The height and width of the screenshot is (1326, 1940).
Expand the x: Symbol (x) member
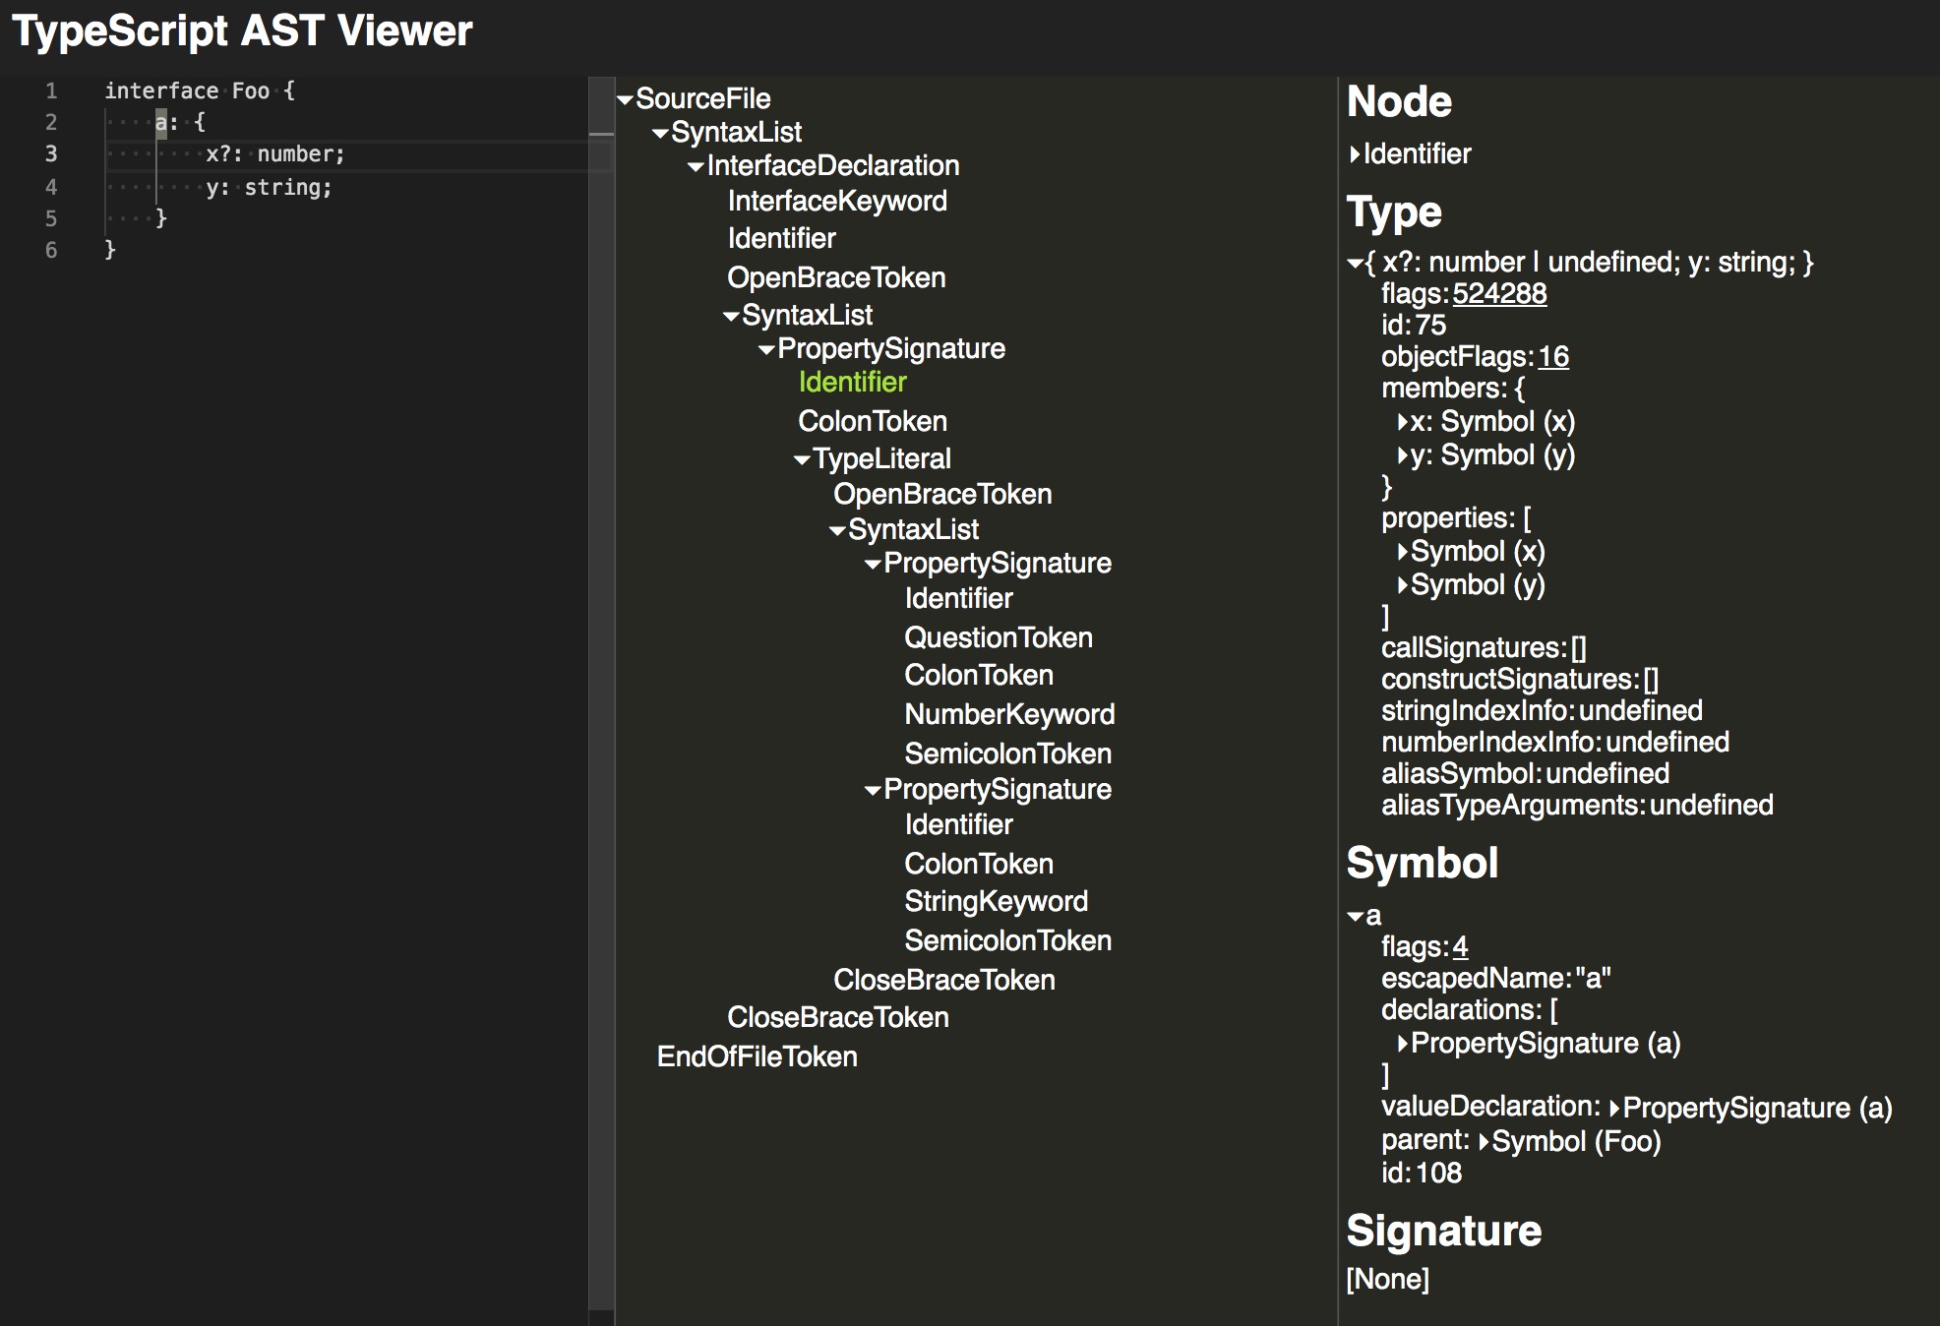(x=1402, y=422)
